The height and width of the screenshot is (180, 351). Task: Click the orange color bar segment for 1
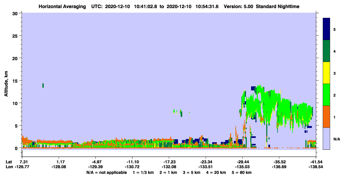pyautogui.click(x=326, y=117)
